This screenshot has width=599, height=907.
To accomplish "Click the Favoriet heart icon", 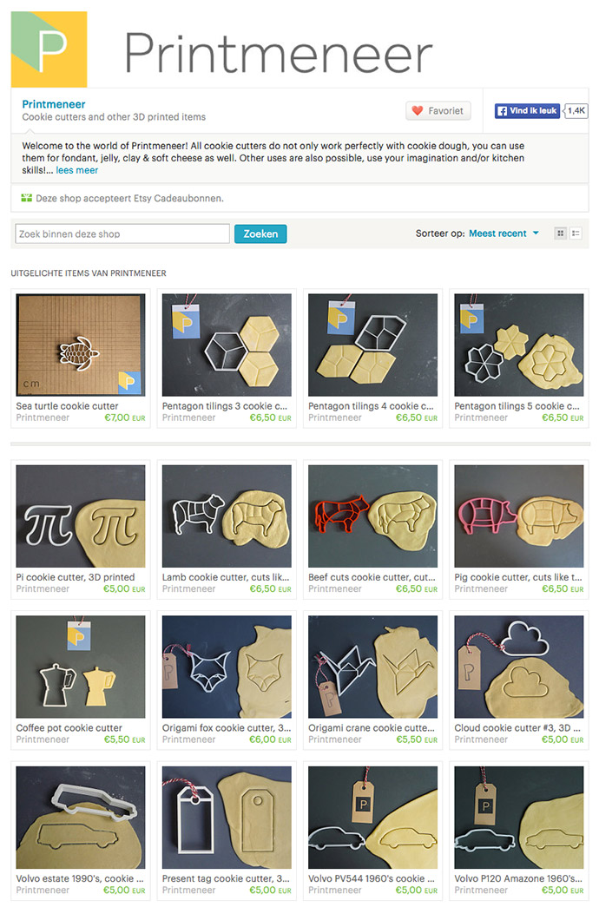I will coord(417,110).
